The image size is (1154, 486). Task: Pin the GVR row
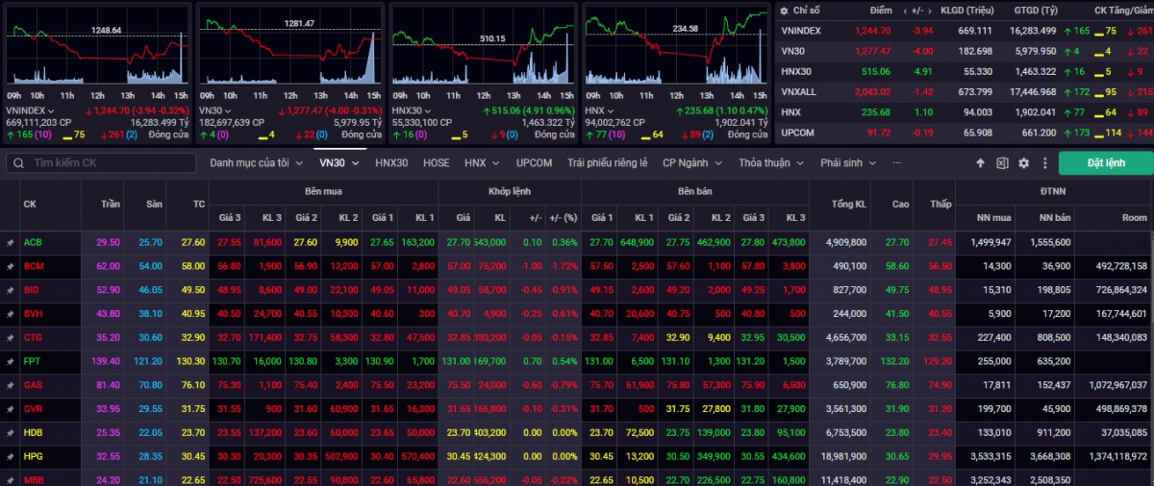click(10, 409)
